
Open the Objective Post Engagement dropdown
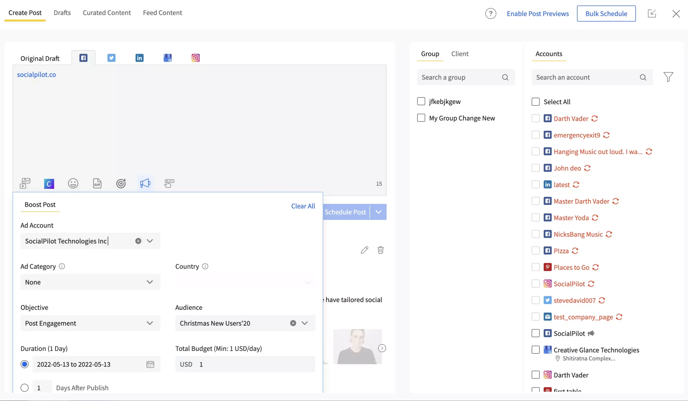[90, 323]
